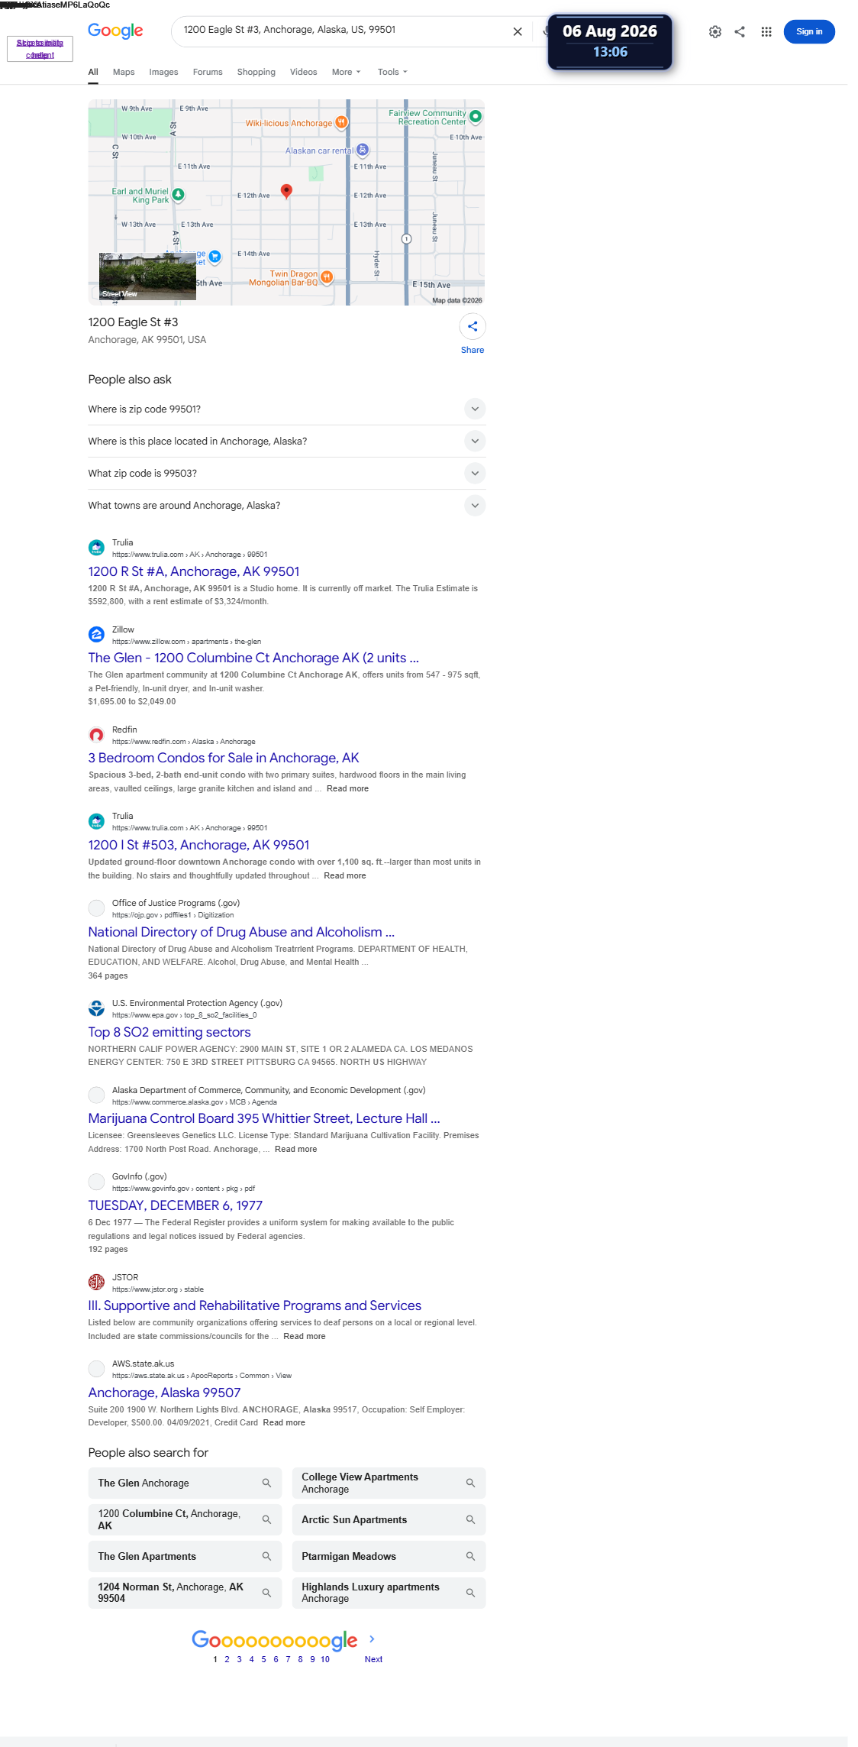This screenshot has width=858, height=1747.
Task: Click the Redfin favicon
Action: 96,735
